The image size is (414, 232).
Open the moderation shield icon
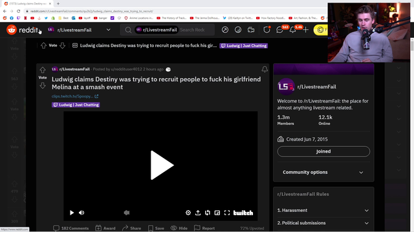[267, 30]
